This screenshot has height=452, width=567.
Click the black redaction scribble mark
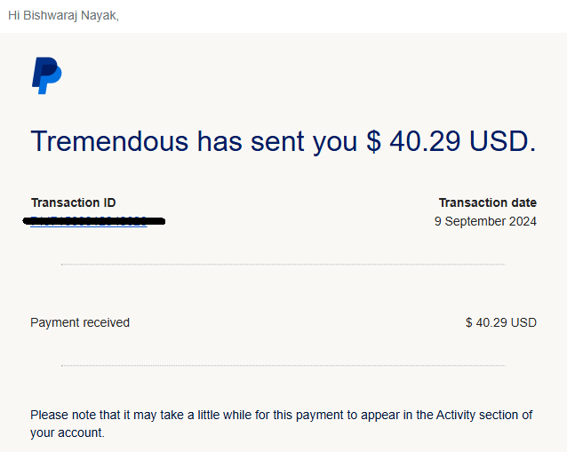tap(94, 221)
